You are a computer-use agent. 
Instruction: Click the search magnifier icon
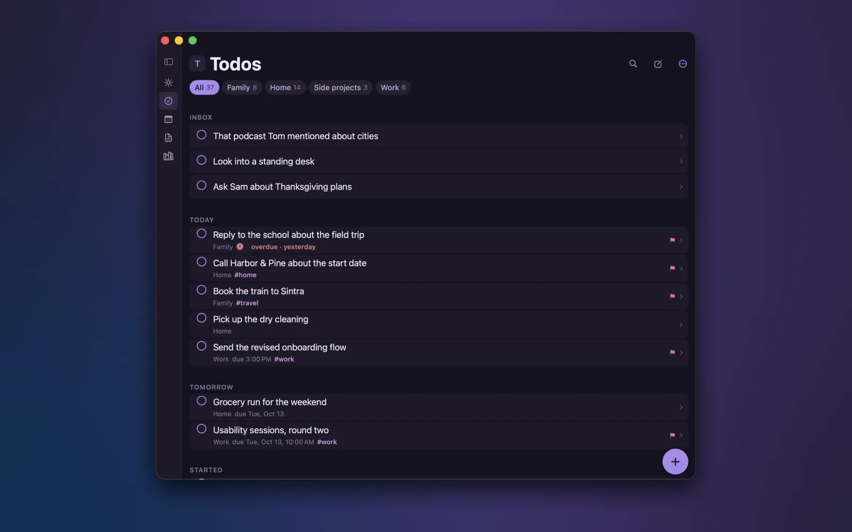[633, 64]
